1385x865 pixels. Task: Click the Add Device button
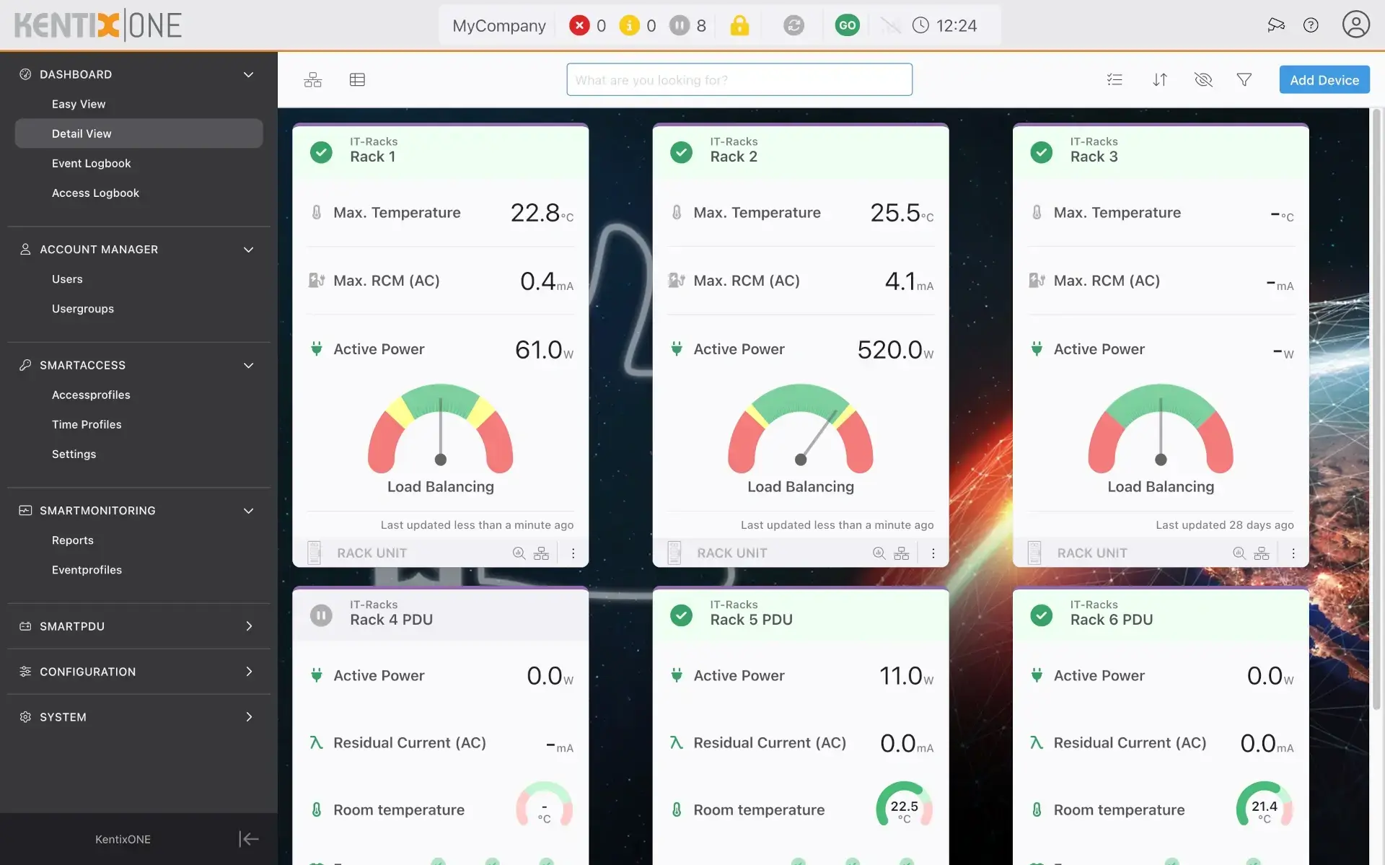1324,80
